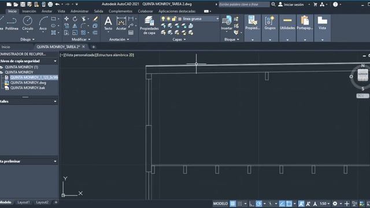Click the Insertar block icon
The width and height of the screenshot is (370, 208).
point(227,23)
